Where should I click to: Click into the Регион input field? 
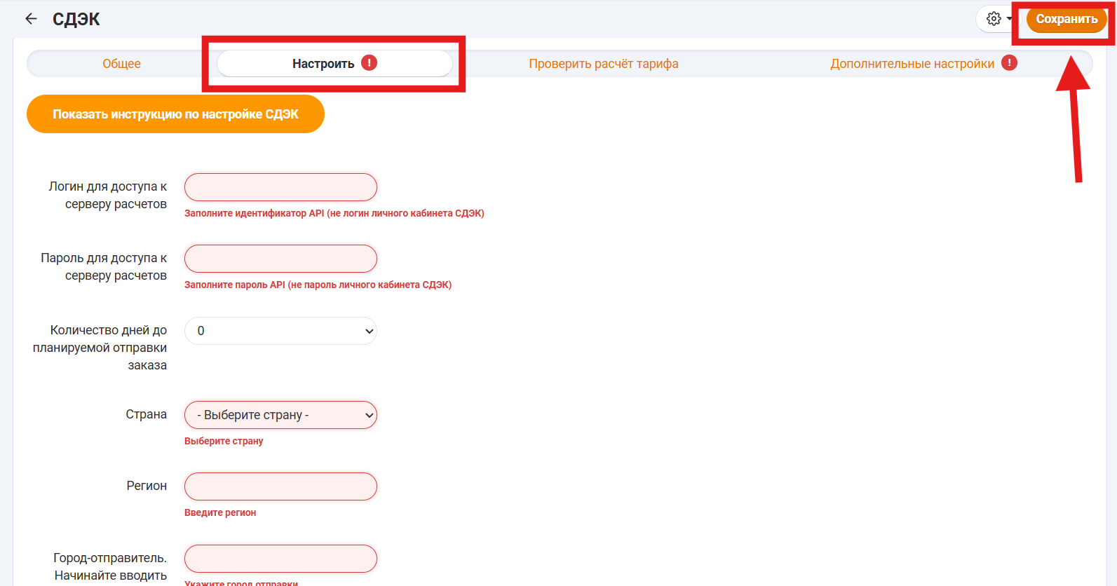pyautogui.click(x=280, y=486)
